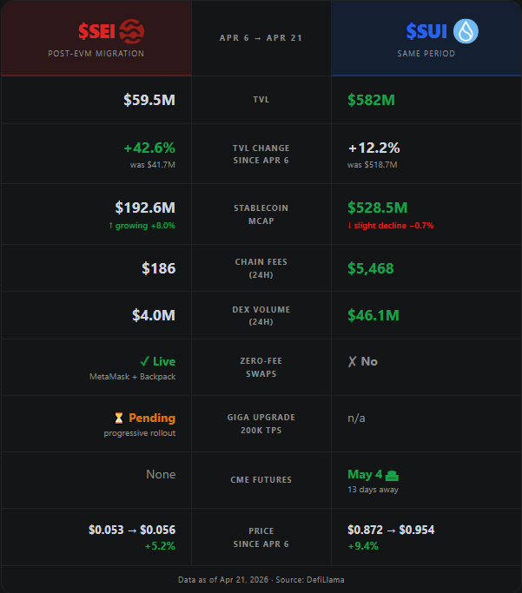Image resolution: width=522 pixels, height=593 pixels.
Task: Click the TVL row label
Action: 261,100
